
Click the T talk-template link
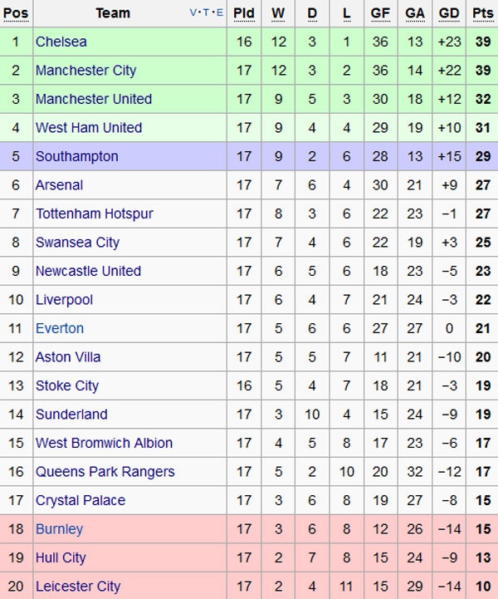pos(207,12)
